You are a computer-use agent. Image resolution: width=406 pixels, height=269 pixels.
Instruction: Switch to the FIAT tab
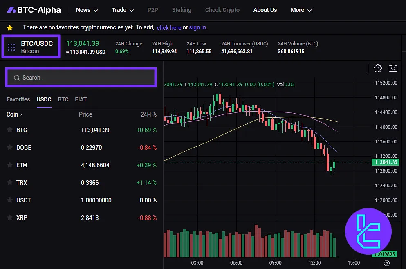click(x=81, y=99)
